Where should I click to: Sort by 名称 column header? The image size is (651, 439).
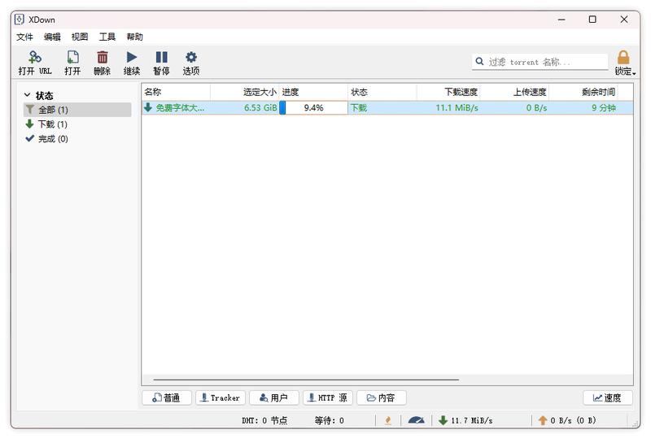(x=176, y=92)
